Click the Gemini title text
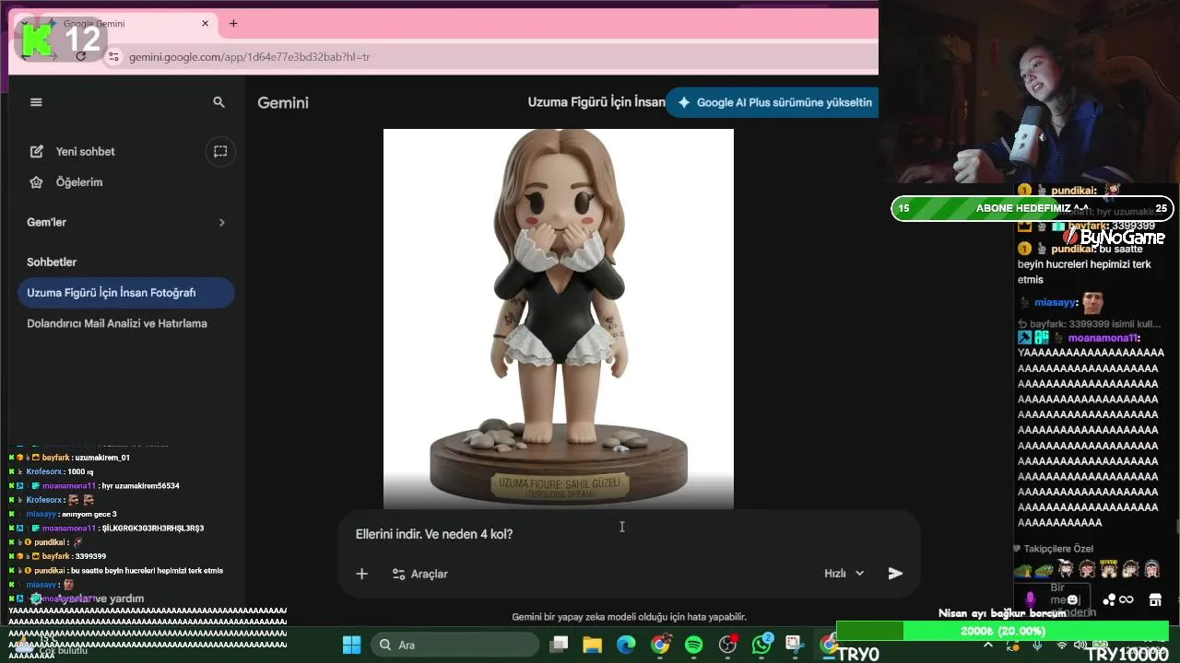 coord(283,102)
